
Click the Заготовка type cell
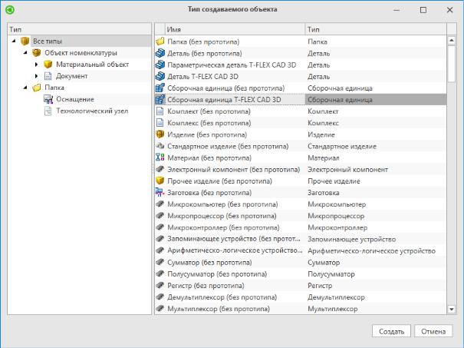pos(376,192)
